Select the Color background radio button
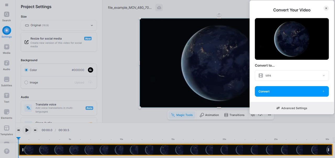Screen dimensions: 335x158 click(26, 70)
